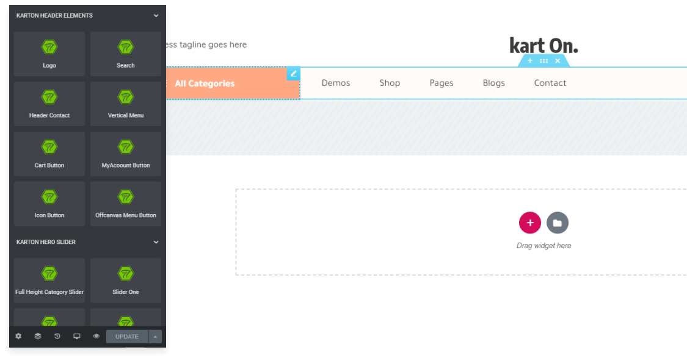
Task: Open the Navigator layers icon
Action: [38, 336]
